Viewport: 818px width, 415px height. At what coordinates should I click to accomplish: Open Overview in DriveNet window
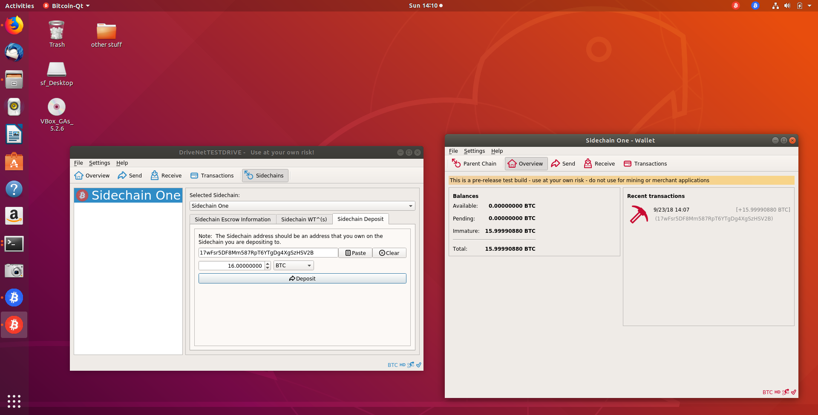coord(92,175)
